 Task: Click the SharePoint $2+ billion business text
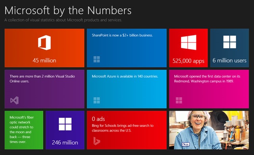122,35
